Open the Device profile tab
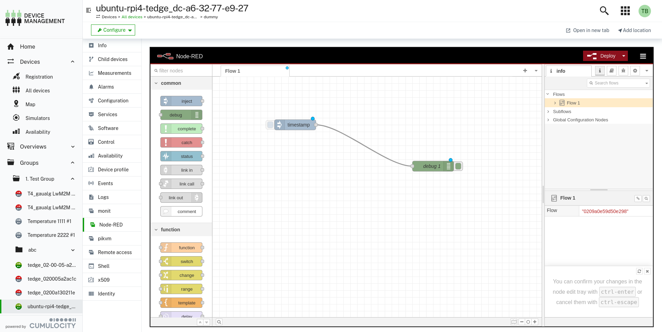Viewport: 662px width, 332px height. [112, 170]
